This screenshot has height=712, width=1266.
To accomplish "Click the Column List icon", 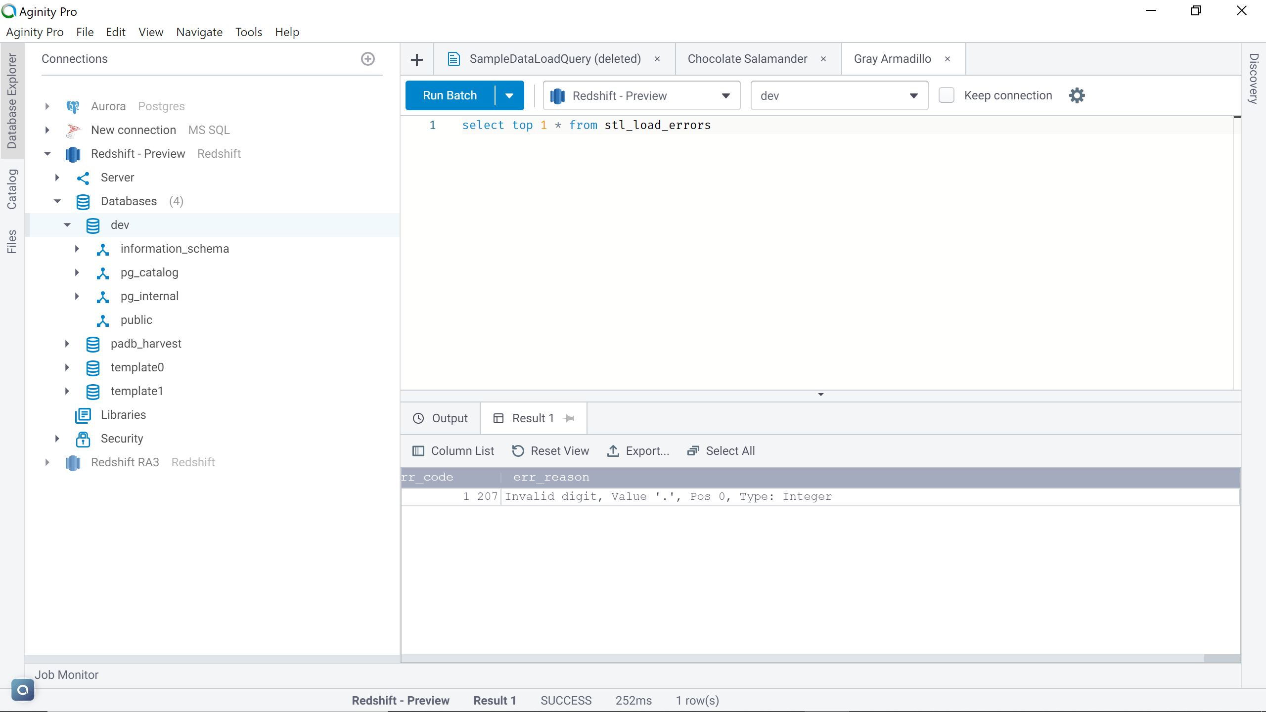I will tap(418, 450).
